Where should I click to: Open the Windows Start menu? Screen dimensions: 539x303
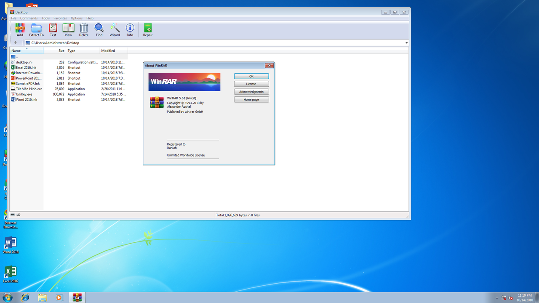point(7,298)
